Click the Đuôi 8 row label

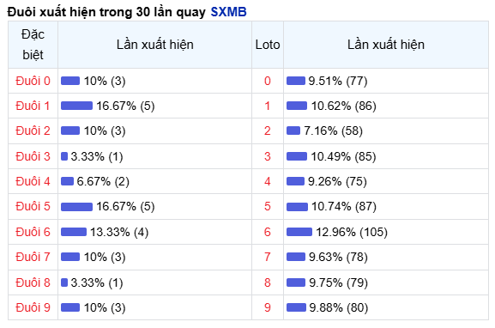33,282
